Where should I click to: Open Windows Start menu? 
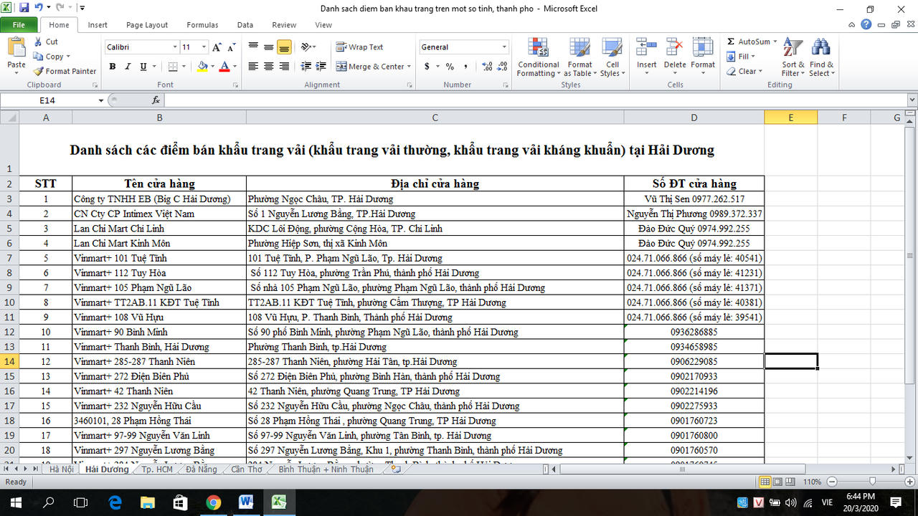pos(16,502)
